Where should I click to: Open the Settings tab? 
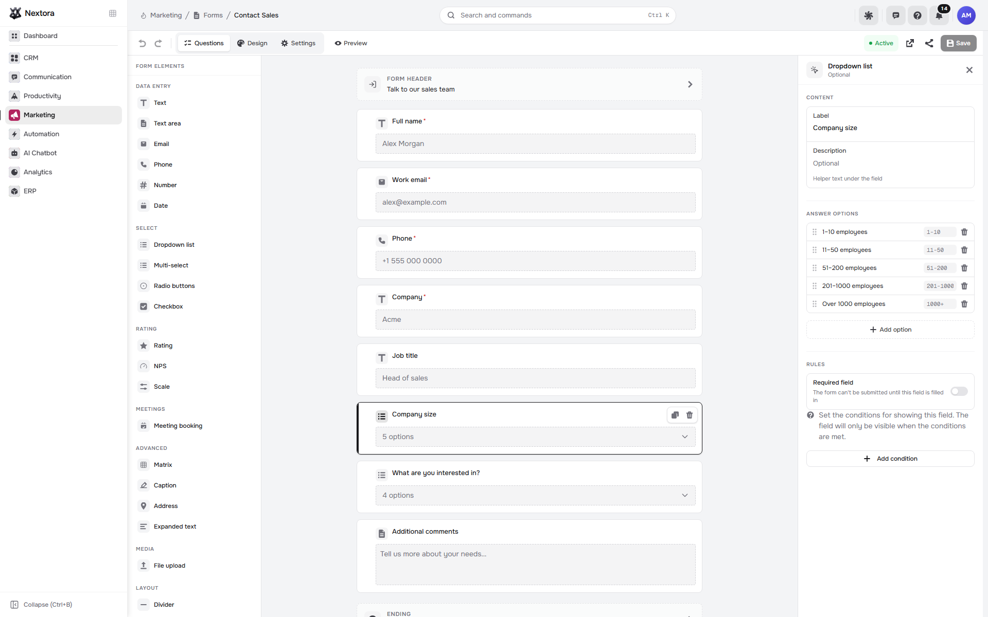click(x=298, y=43)
